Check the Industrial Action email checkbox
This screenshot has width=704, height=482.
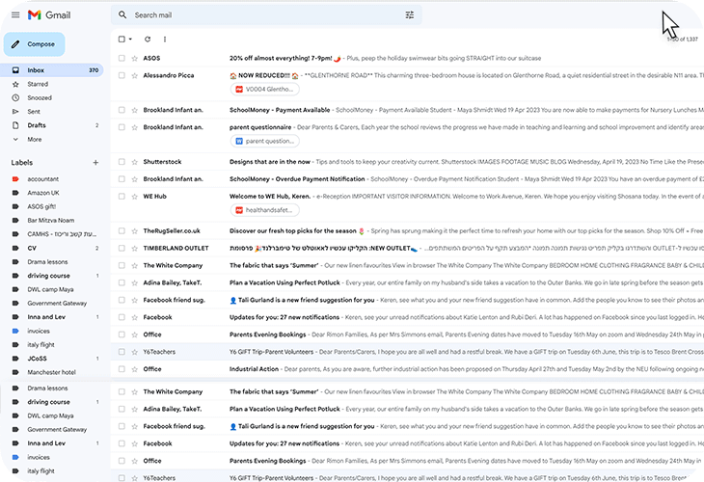[x=122, y=369]
